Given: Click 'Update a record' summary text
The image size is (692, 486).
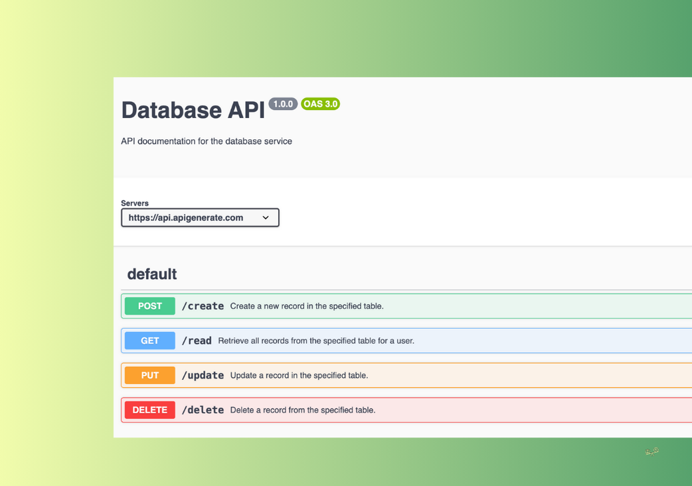Looking at the screenshot, I should [299, 375].
